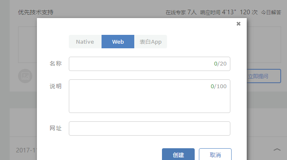Focus the 名称 name input field
The width and height of the screenshot is (287, 160).
click(x=149, y=64)
